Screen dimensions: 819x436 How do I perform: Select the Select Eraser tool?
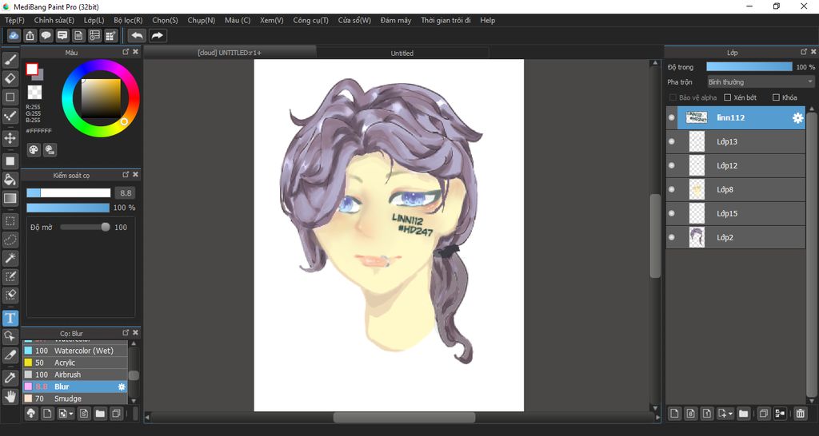pyautogui.click(x=10, y=295)
